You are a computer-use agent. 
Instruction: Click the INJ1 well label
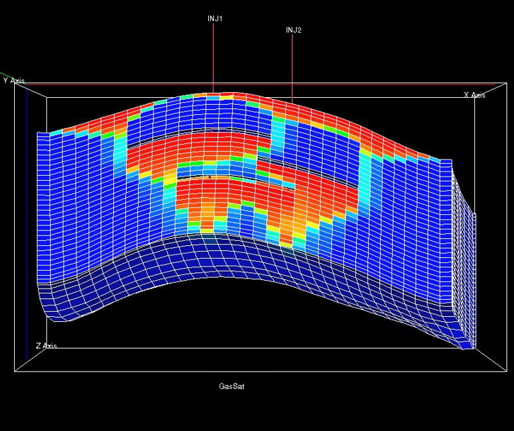pos(215,18)
